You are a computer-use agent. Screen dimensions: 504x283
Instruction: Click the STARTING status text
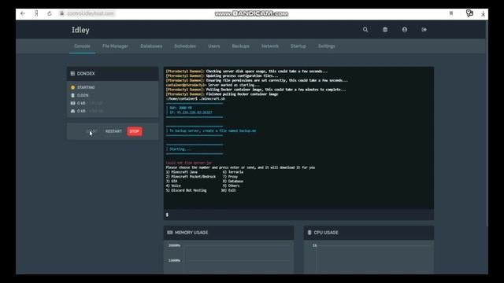86,87
